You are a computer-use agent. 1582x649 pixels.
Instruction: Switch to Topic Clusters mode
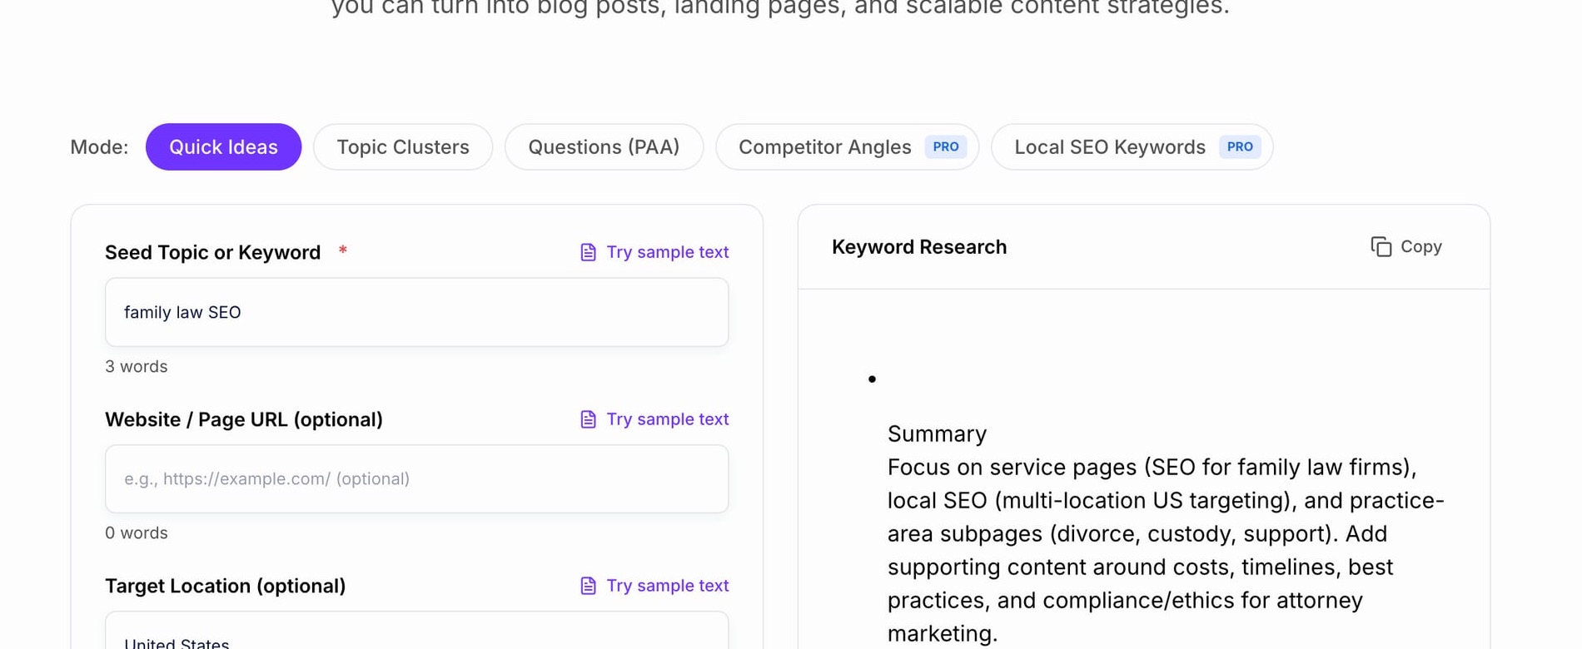pyautogui.click(x=403, y=147)
